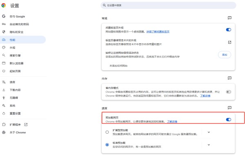Open 了解详情 link under 预加载网页

click(172, 121)
